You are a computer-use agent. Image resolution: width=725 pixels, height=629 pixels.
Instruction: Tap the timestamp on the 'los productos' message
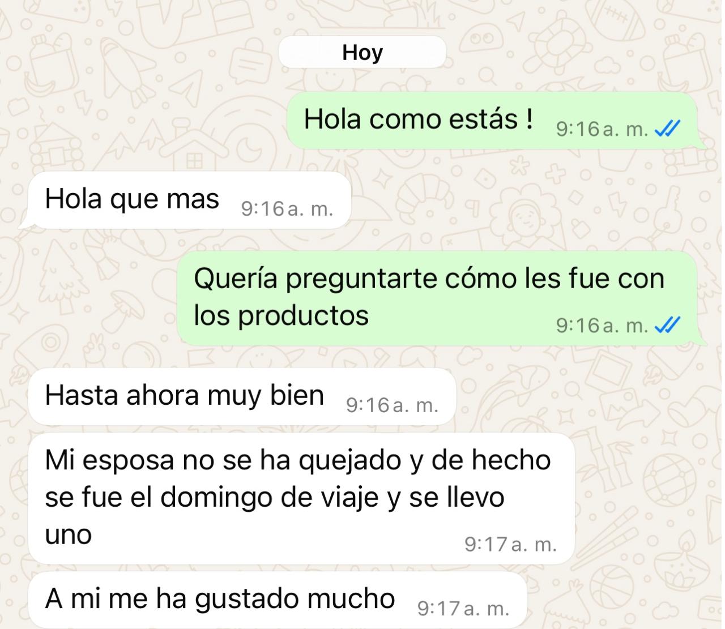[602, 326]
